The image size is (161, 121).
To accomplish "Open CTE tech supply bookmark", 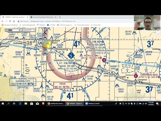I will (x=65, y=25).
